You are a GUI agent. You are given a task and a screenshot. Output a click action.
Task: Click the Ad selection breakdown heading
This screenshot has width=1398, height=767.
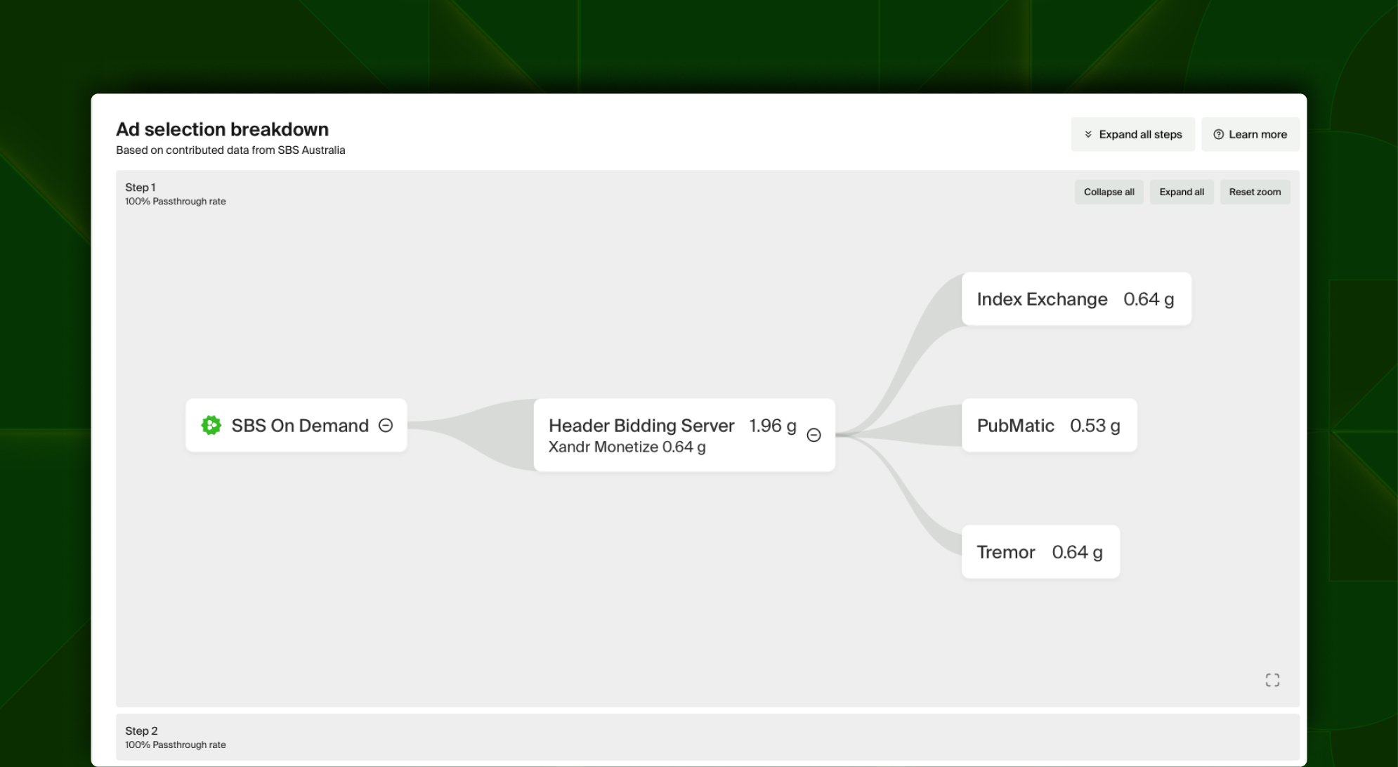[x=222, y=129]
